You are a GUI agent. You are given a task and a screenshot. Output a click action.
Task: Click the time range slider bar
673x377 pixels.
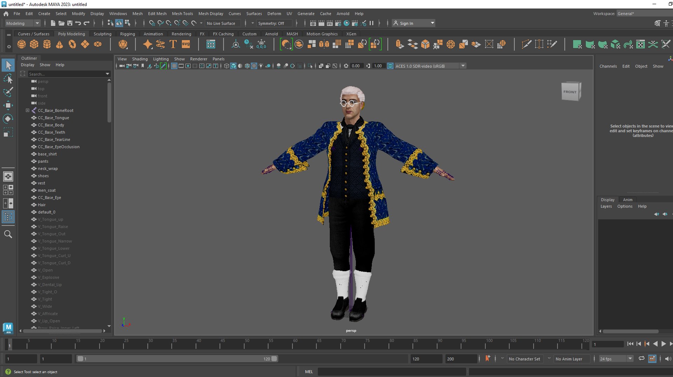(x=177, y=359)
